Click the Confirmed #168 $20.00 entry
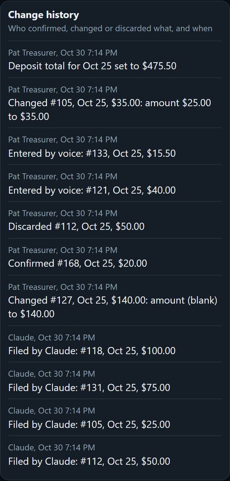This screenshot has width=230, height=481. pyautogui.click(x=115, y=257)
